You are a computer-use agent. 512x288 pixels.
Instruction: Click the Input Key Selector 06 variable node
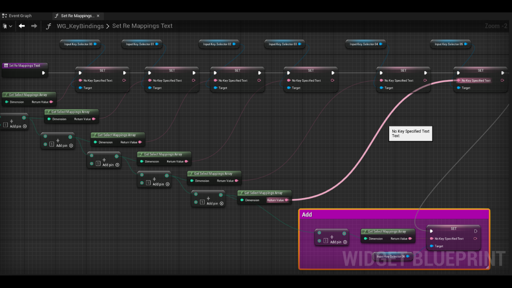393,256
